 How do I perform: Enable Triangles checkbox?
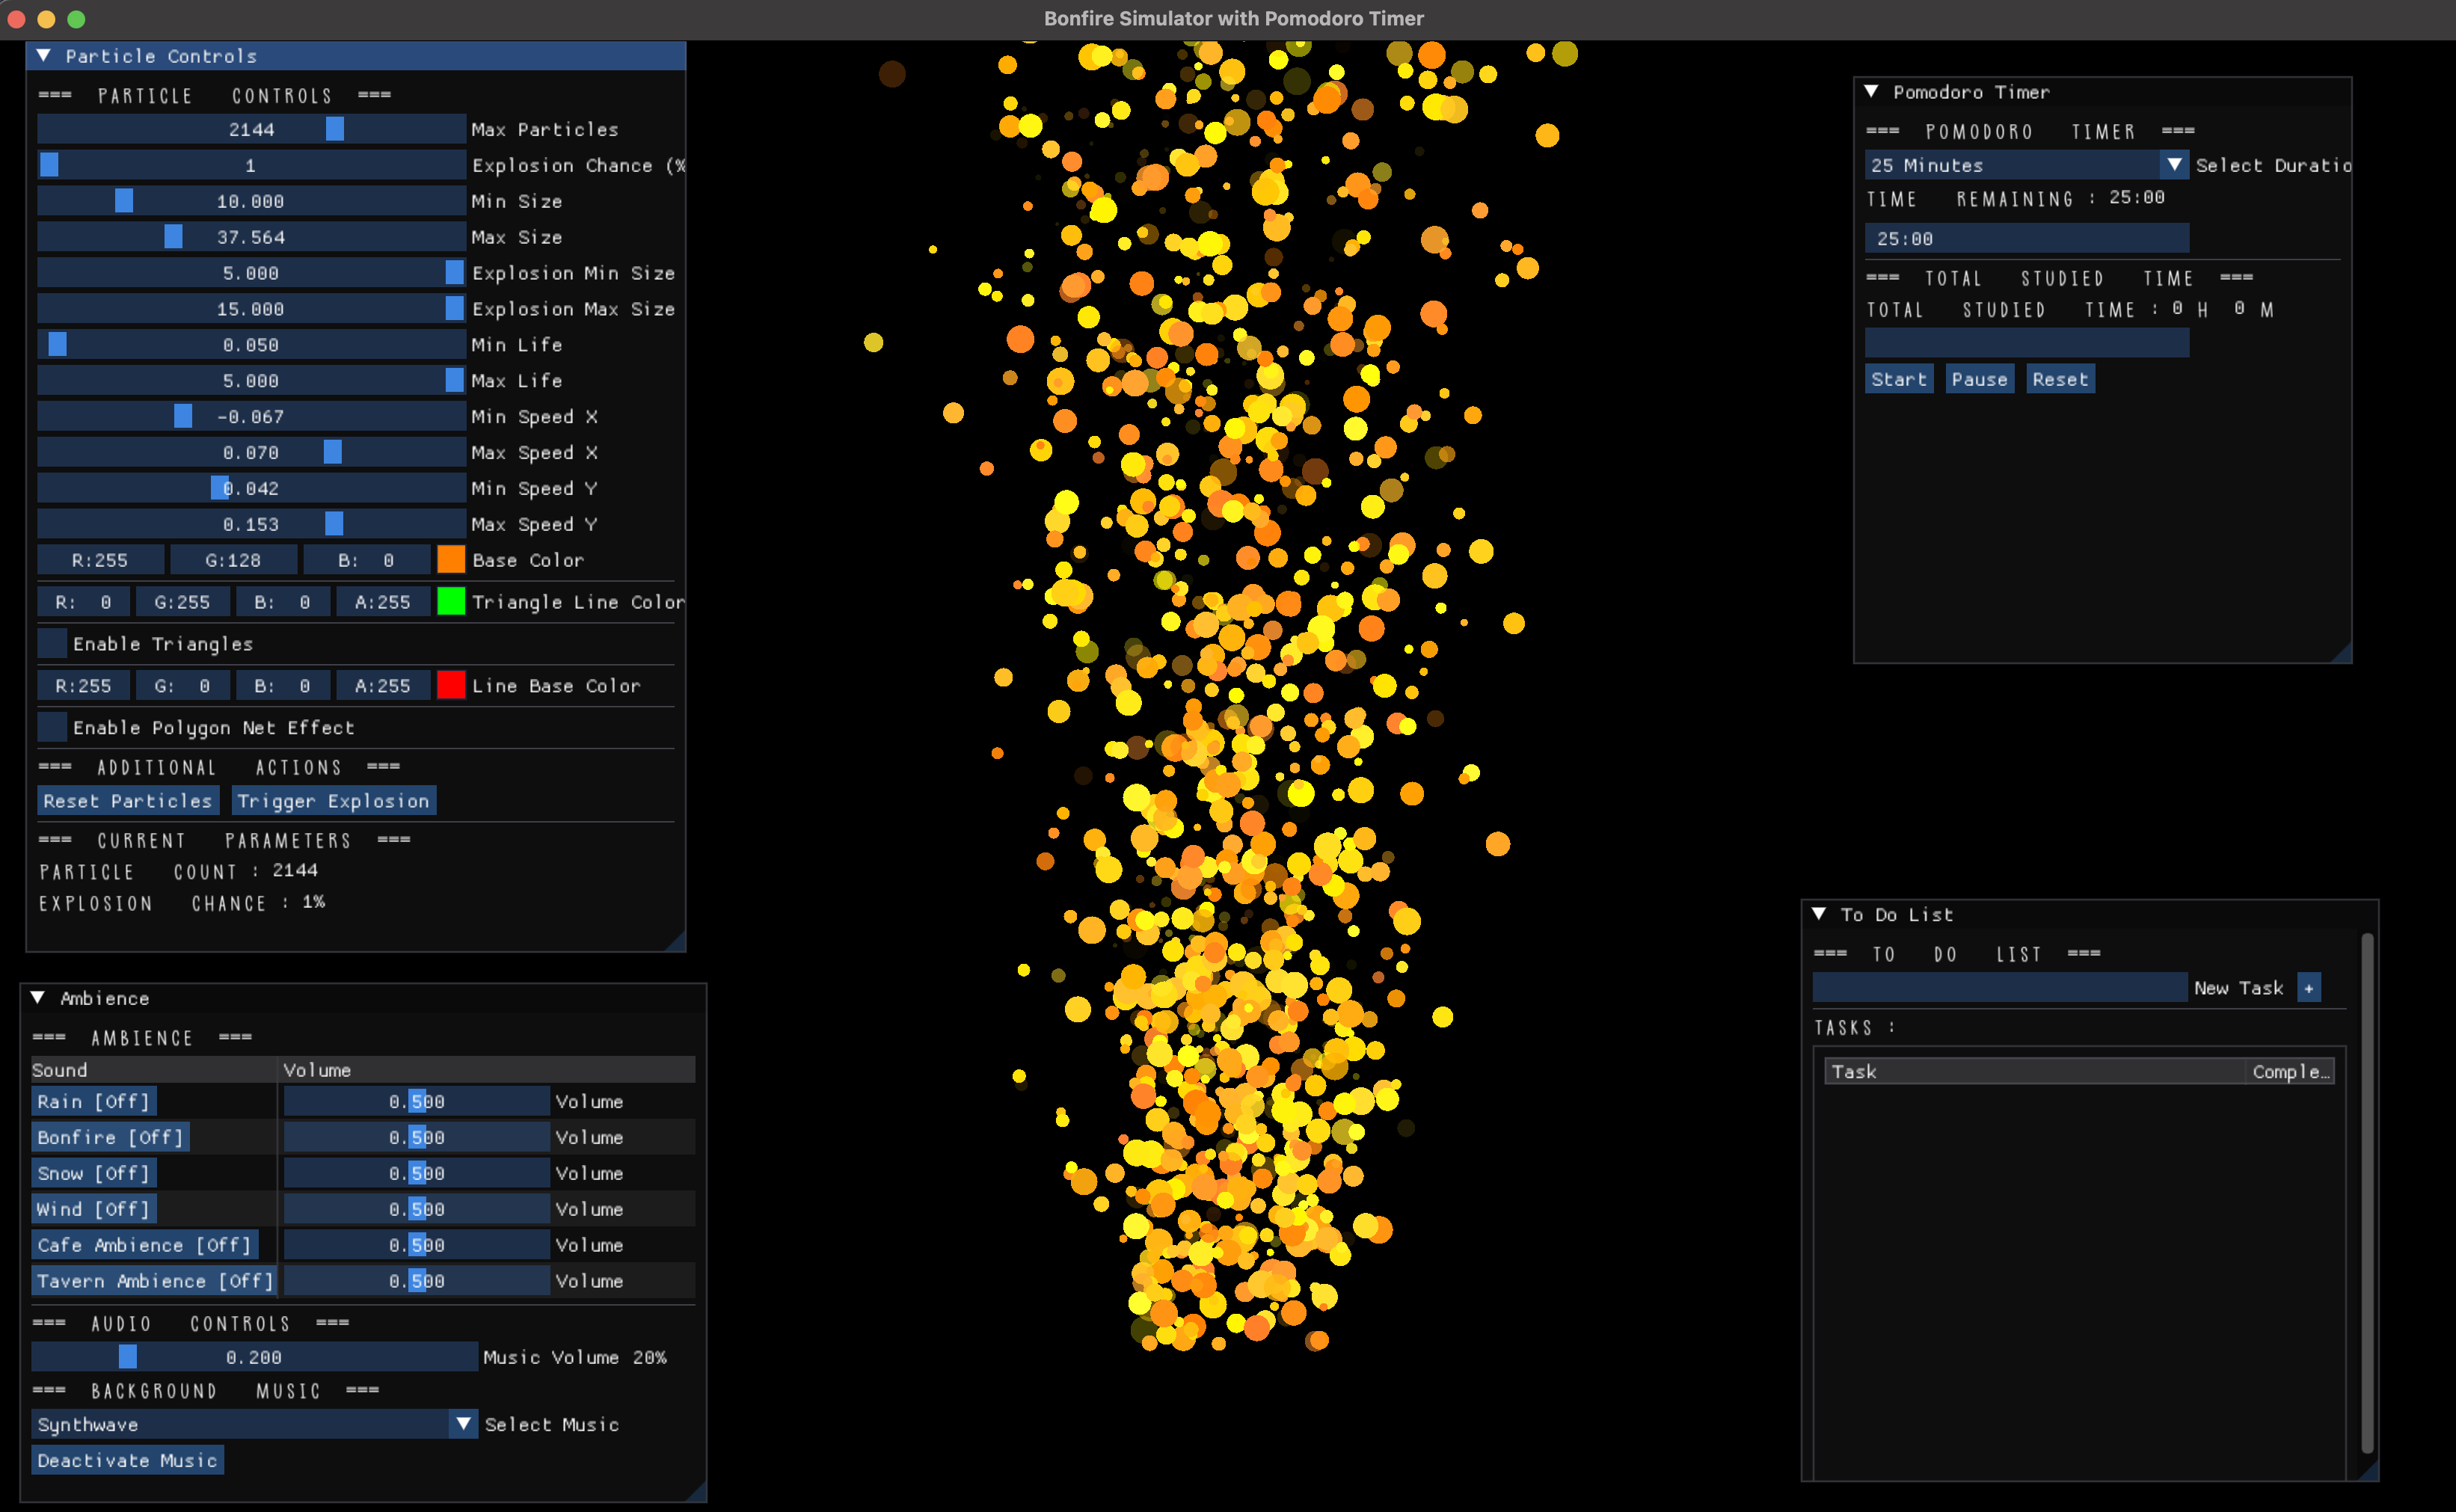(x=52, y=643)
